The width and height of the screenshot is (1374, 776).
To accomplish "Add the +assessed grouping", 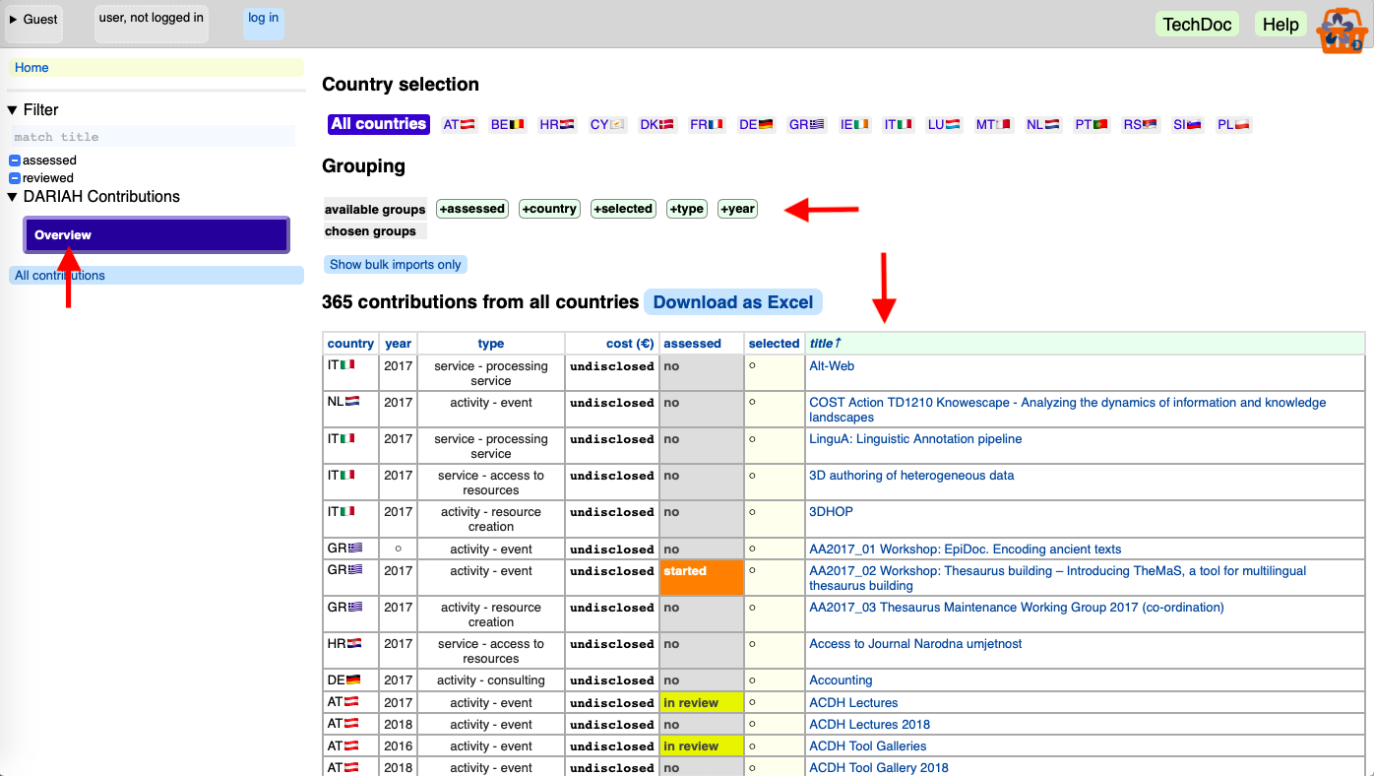I will coord(472,209).
